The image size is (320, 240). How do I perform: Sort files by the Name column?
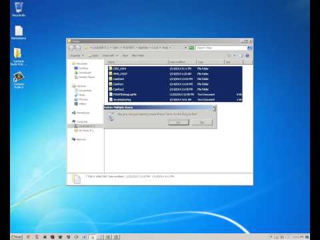click(137, 62)
